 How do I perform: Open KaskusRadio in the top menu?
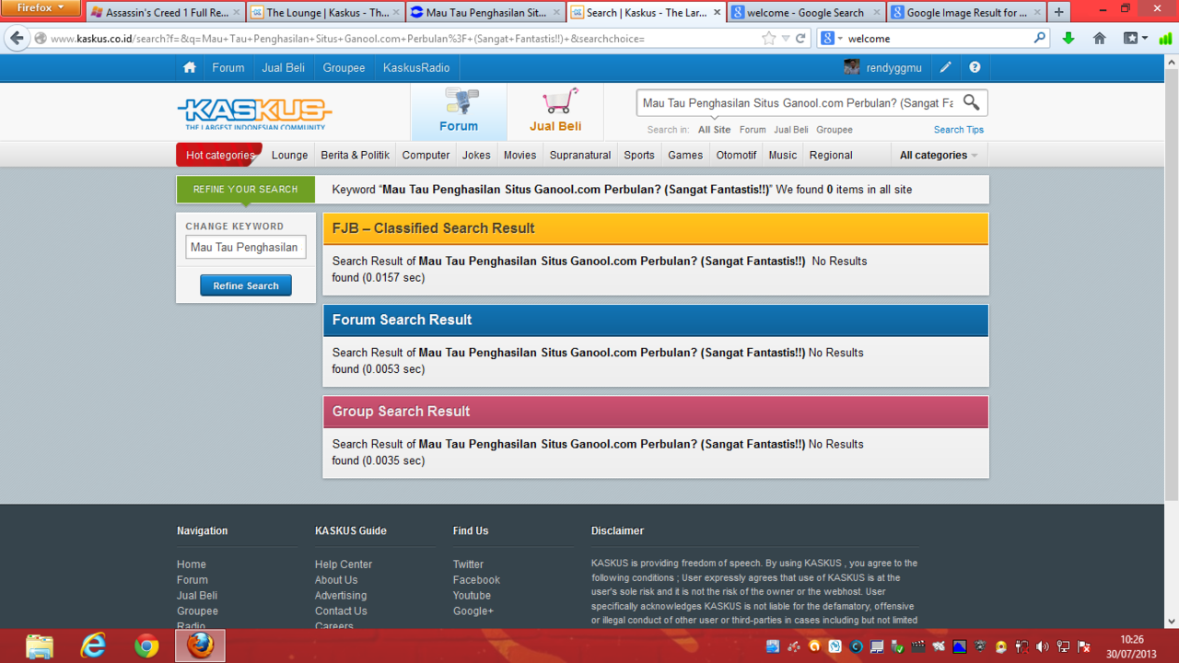pyautogui.click(x=416, y=67)
